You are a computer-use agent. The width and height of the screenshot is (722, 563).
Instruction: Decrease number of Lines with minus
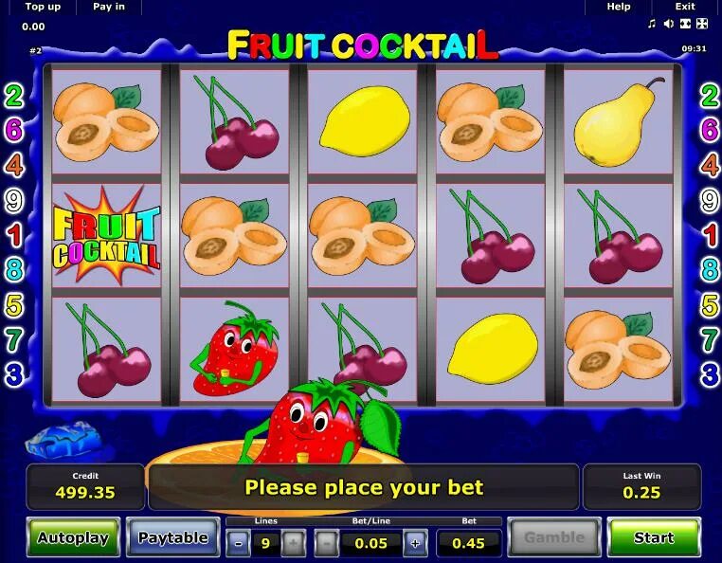(238, 543)
